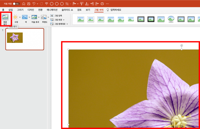Apply the black double frame picture style
The height and width of the screenshot is (129, 200).
(x=141, y=19)
